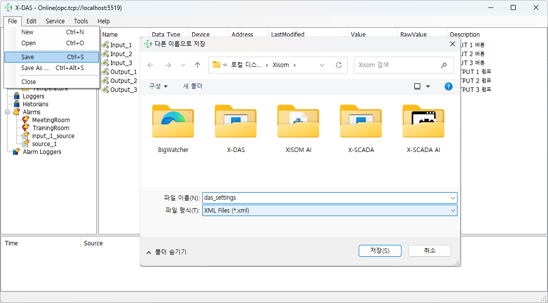
Task: Click the Historians database icon
Action: click(17, 104)
